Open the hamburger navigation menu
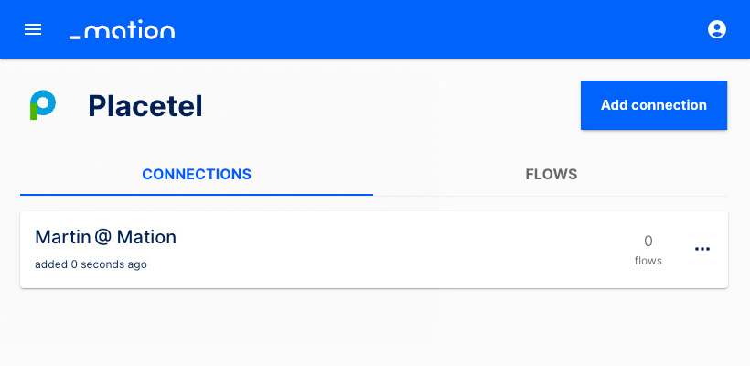The image size is (750, 366). 33,29
